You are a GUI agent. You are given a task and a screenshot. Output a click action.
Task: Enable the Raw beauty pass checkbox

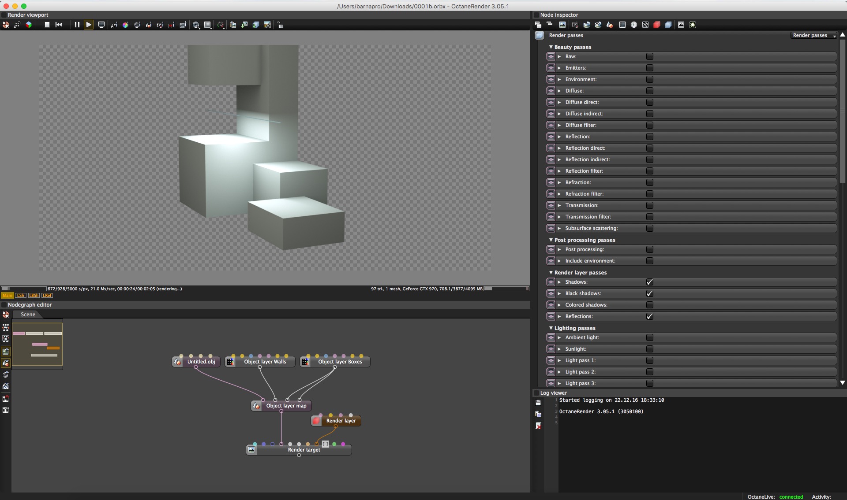pyautogui.click(x=649, y=56)
